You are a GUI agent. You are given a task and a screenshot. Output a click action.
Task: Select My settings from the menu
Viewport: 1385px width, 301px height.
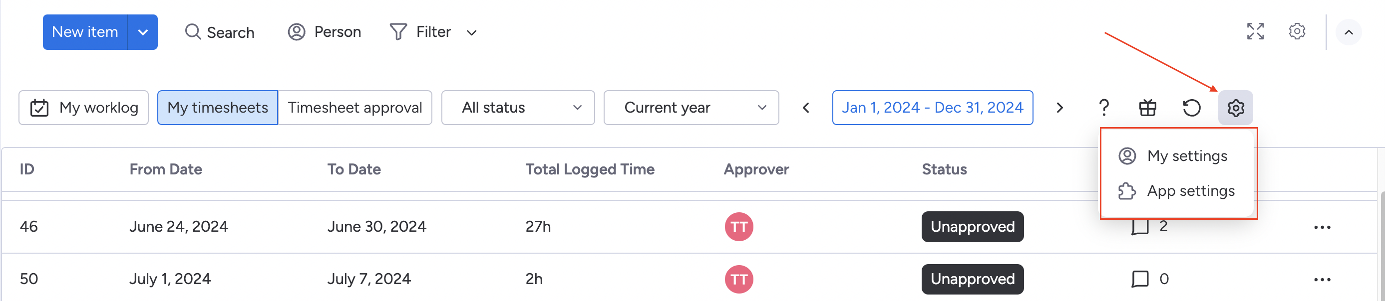click(1187, 156)
